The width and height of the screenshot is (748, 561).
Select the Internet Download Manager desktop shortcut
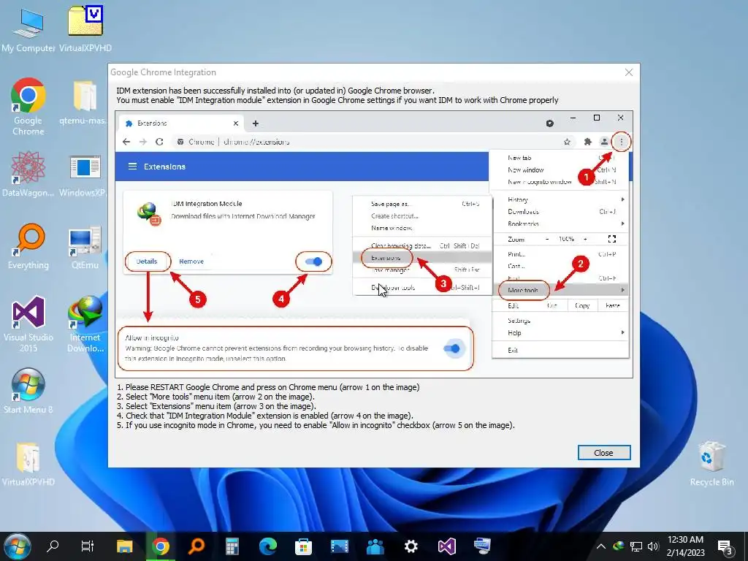tap(85, 324)
